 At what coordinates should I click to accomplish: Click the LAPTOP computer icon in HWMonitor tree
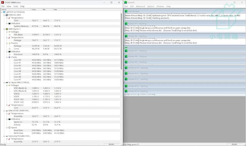coord(4,12)
